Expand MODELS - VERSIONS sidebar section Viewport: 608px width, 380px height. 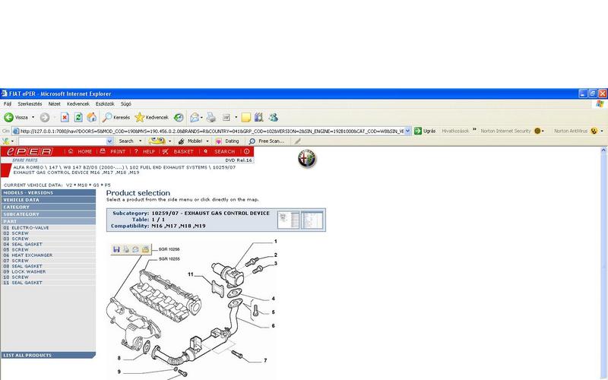click(x=49, y=193)
